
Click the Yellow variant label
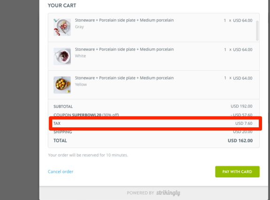[81, 85]
